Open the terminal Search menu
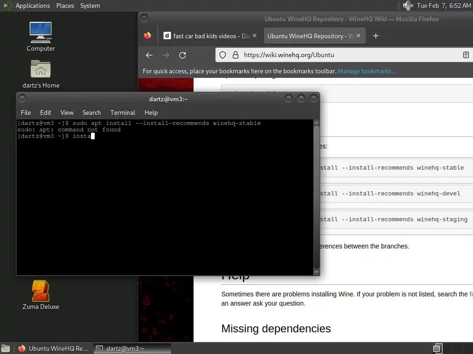Viewport: 473px width, 354px height. coord(92,112)
